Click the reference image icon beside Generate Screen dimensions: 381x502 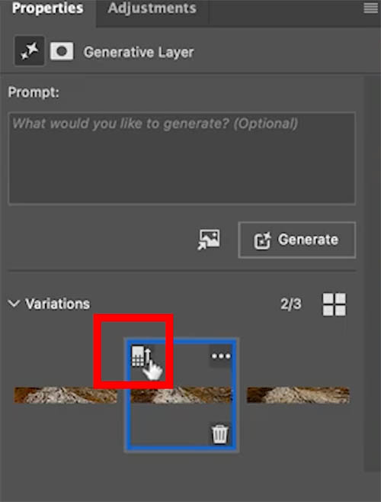(209, 240)
